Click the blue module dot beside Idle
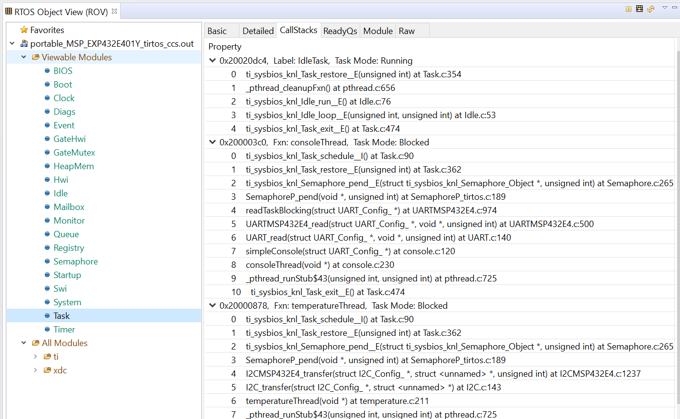The image size is (680, 419). tap(47, 193)
